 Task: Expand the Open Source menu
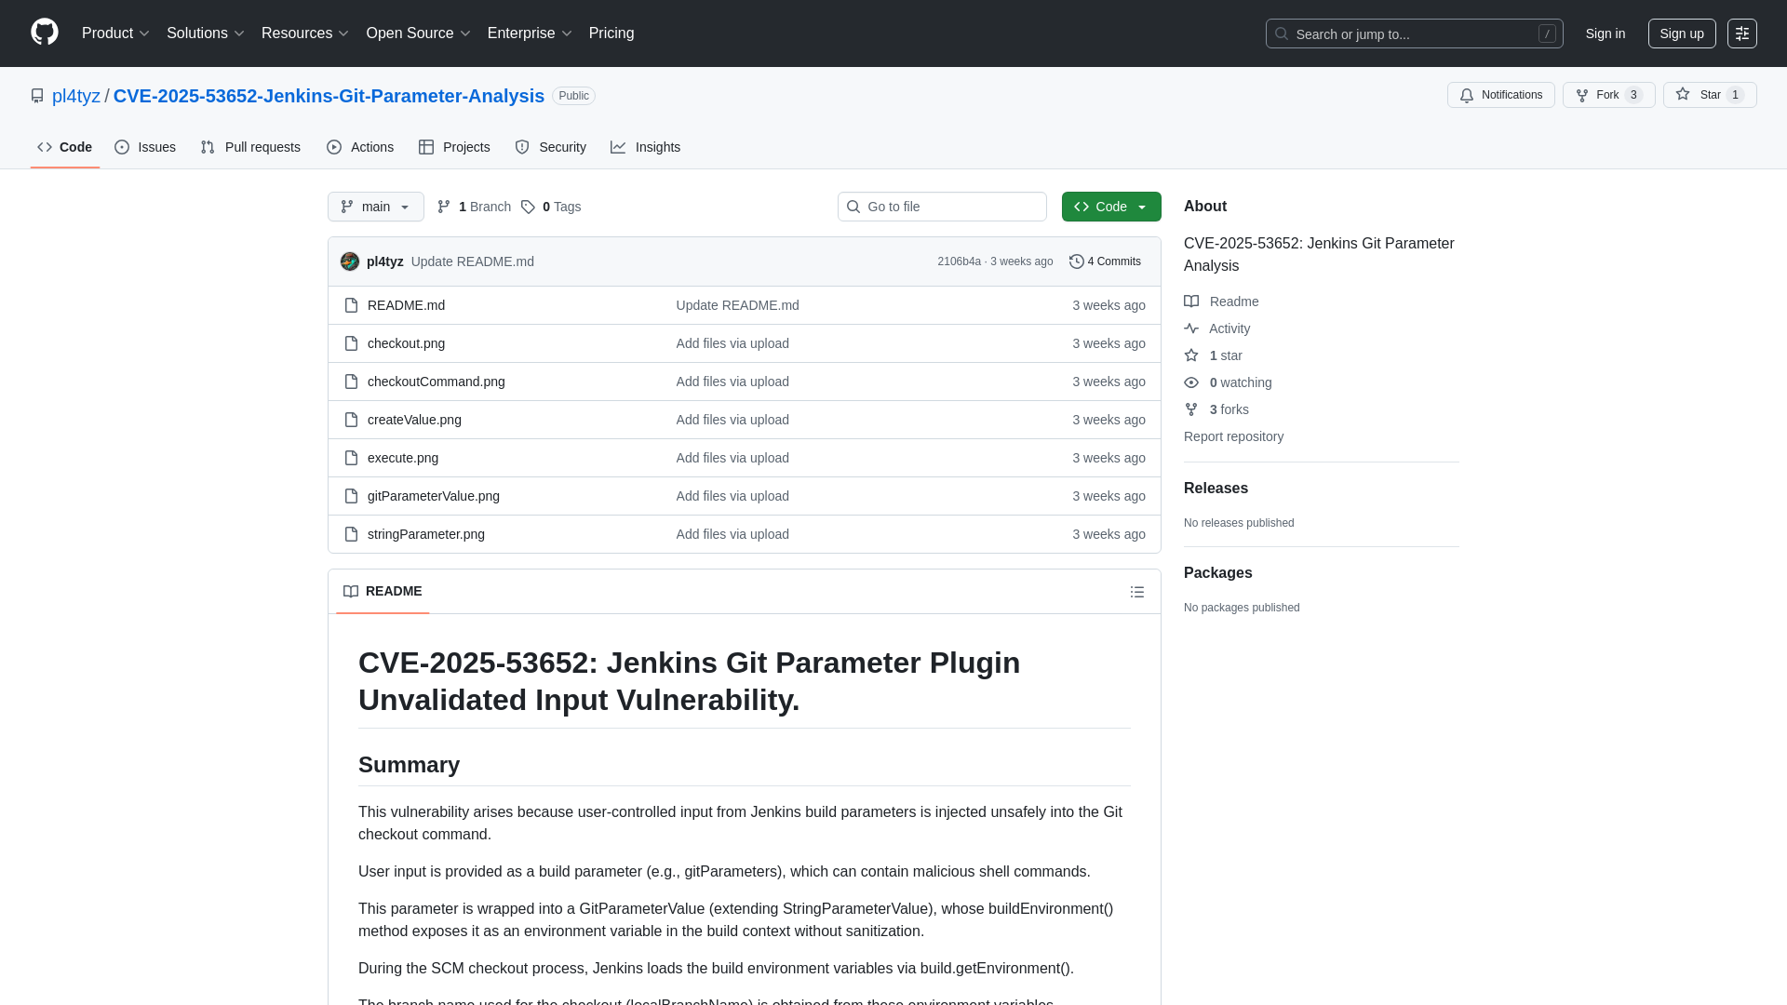tap(419, 33)
